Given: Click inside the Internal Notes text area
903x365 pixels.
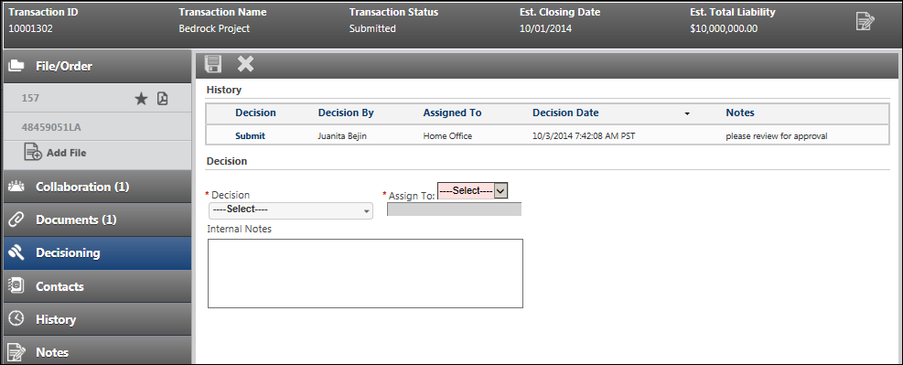Looking at the screenshot, I should [365, 274].
